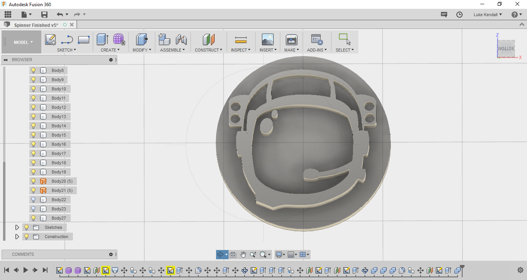This screenshot has width=527, height=280.
Task: Open Display Settings dropdown
Action: pos(280,255)
